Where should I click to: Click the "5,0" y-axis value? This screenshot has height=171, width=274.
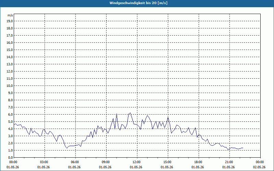click(10, 122)
